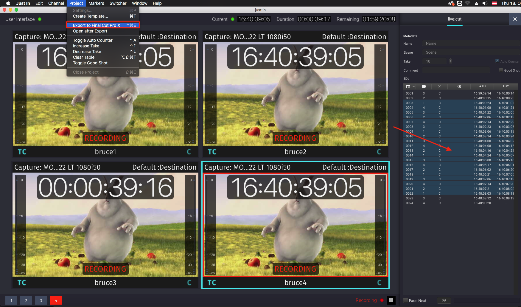Click the TC indicator under bruce4
521x307 pixels.
click(212, 283)
